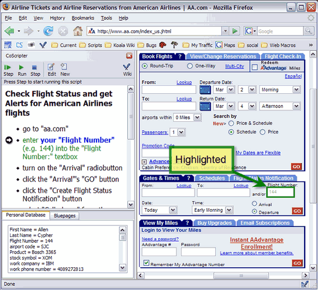Open the return day dropdown showing 4
The height and width of the screenshot is (290, 318).
click(247, 106)
